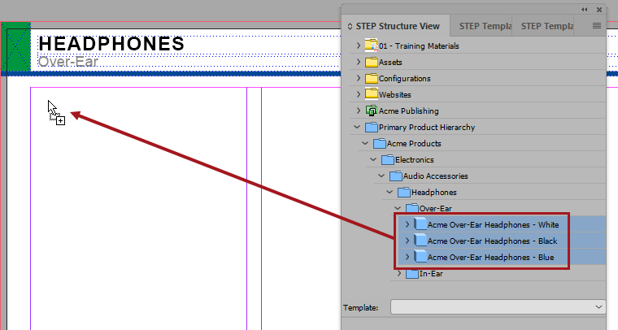
Task: Select the Configurations tree label
Action: [405, 78]
